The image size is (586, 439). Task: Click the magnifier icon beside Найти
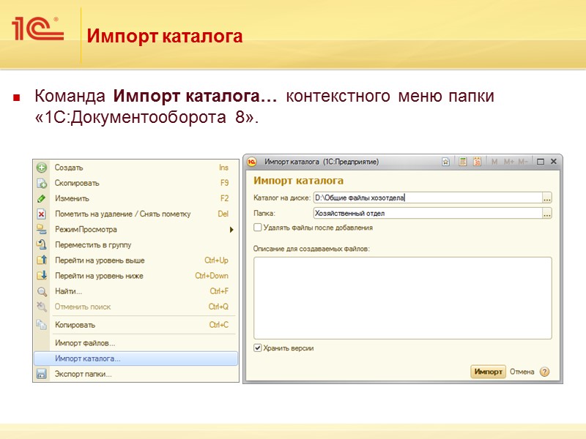(x=42, y=291)
